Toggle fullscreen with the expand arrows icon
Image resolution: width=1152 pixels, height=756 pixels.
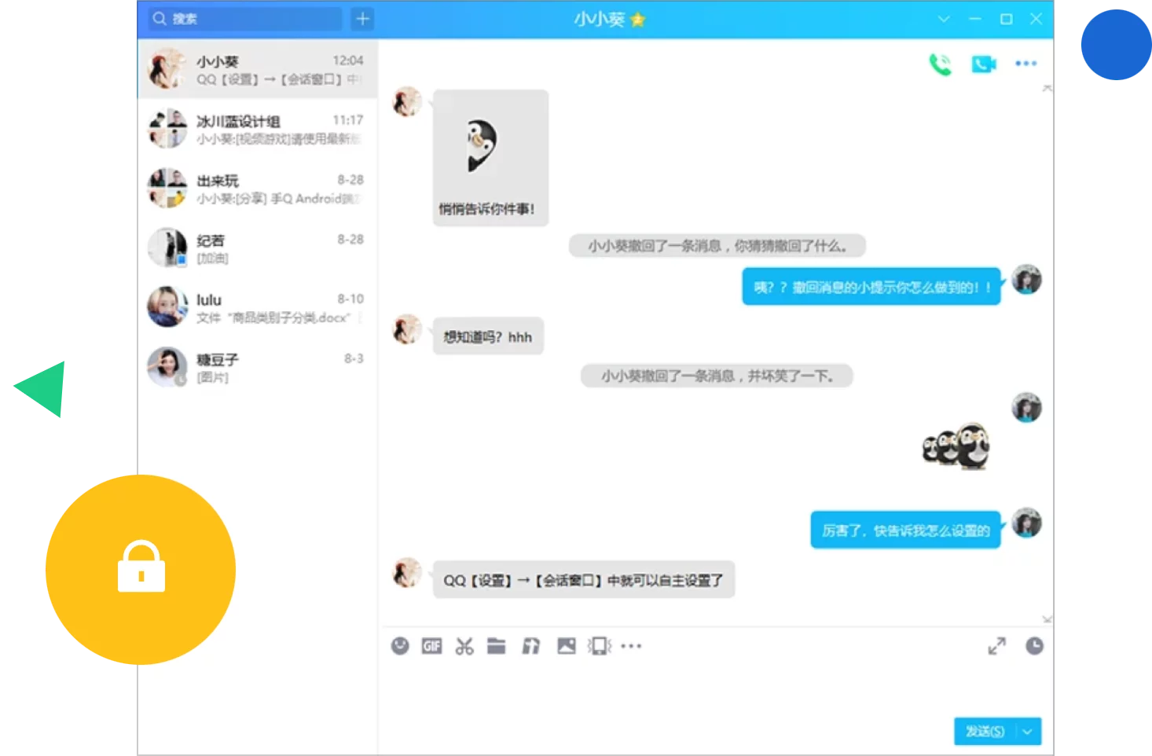996,645
